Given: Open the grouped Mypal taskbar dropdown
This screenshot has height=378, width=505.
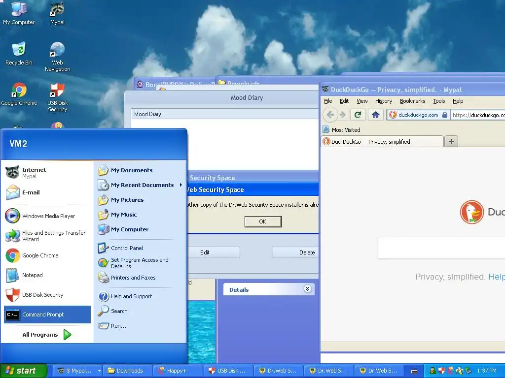Looking at the screenshot, I should click(99, 371).
